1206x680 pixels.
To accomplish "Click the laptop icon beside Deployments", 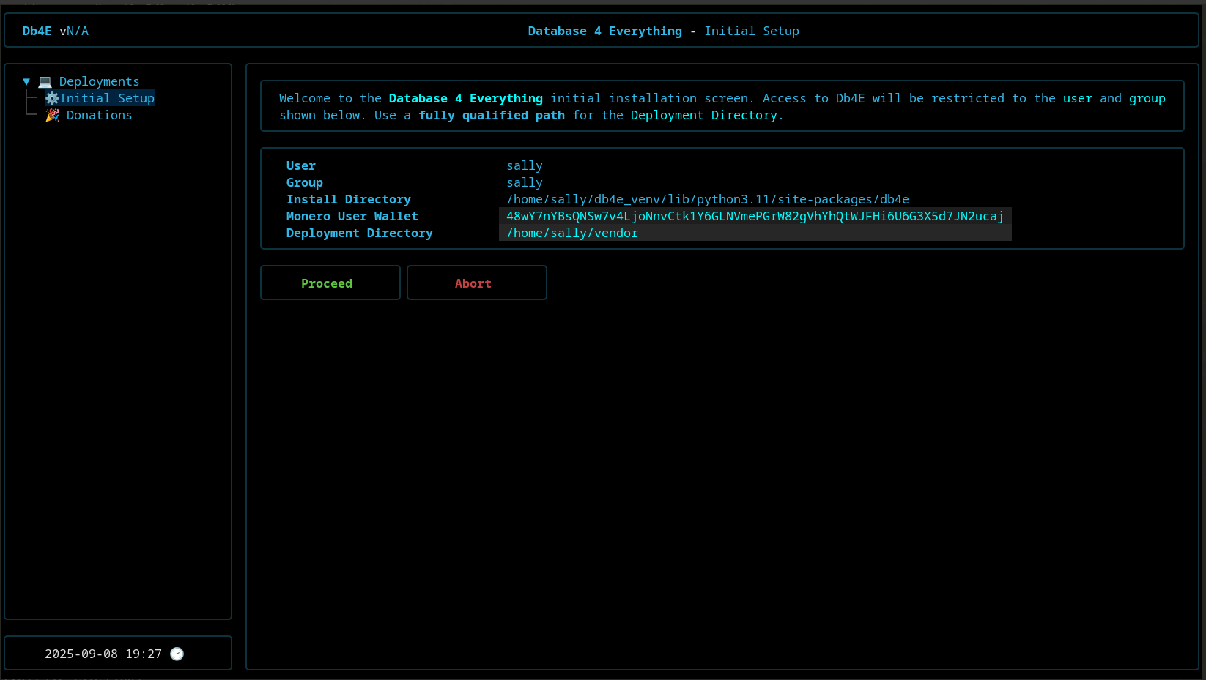I will pyautogui.click(x=45, y=82).
